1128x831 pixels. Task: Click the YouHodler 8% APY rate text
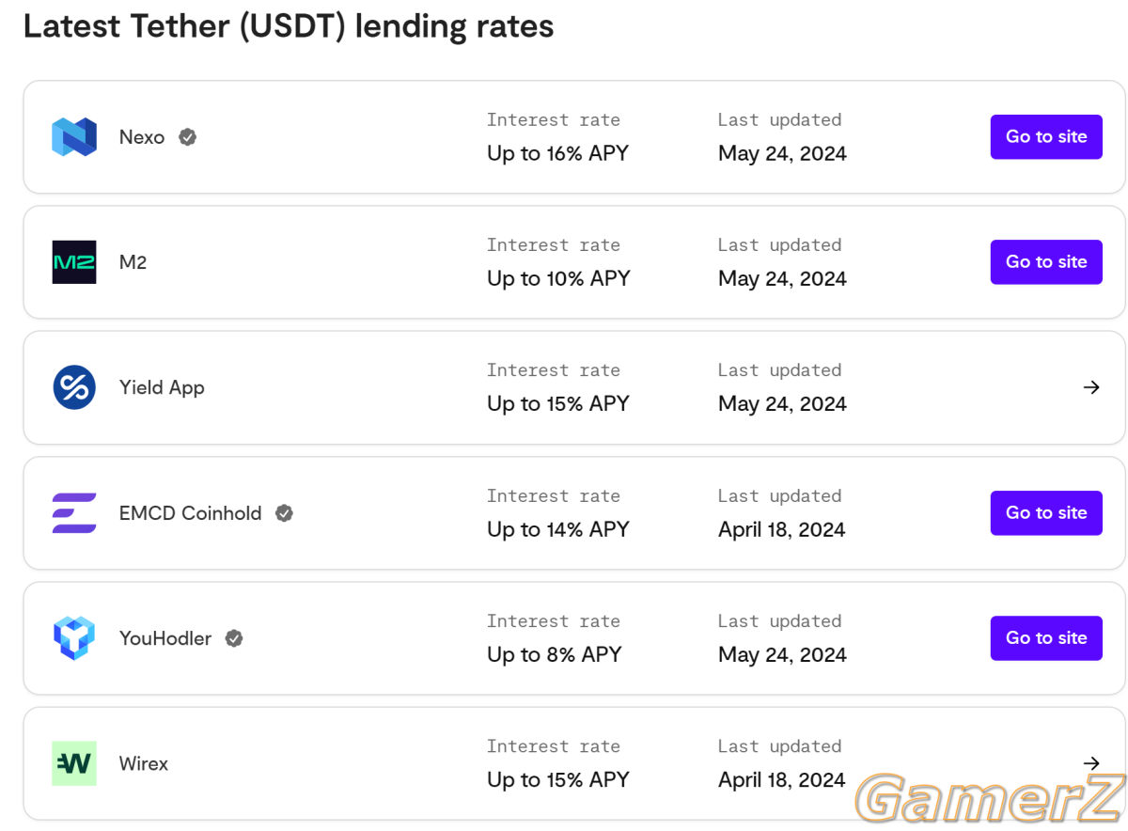[555, 654]
